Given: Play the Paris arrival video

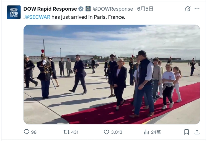Looking at the screenshot, I should click(112, 75).
